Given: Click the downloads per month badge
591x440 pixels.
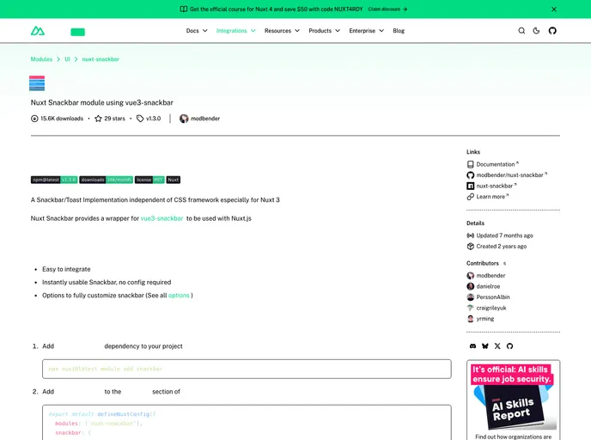Looking at the screenshot, I should coord(107,180).
